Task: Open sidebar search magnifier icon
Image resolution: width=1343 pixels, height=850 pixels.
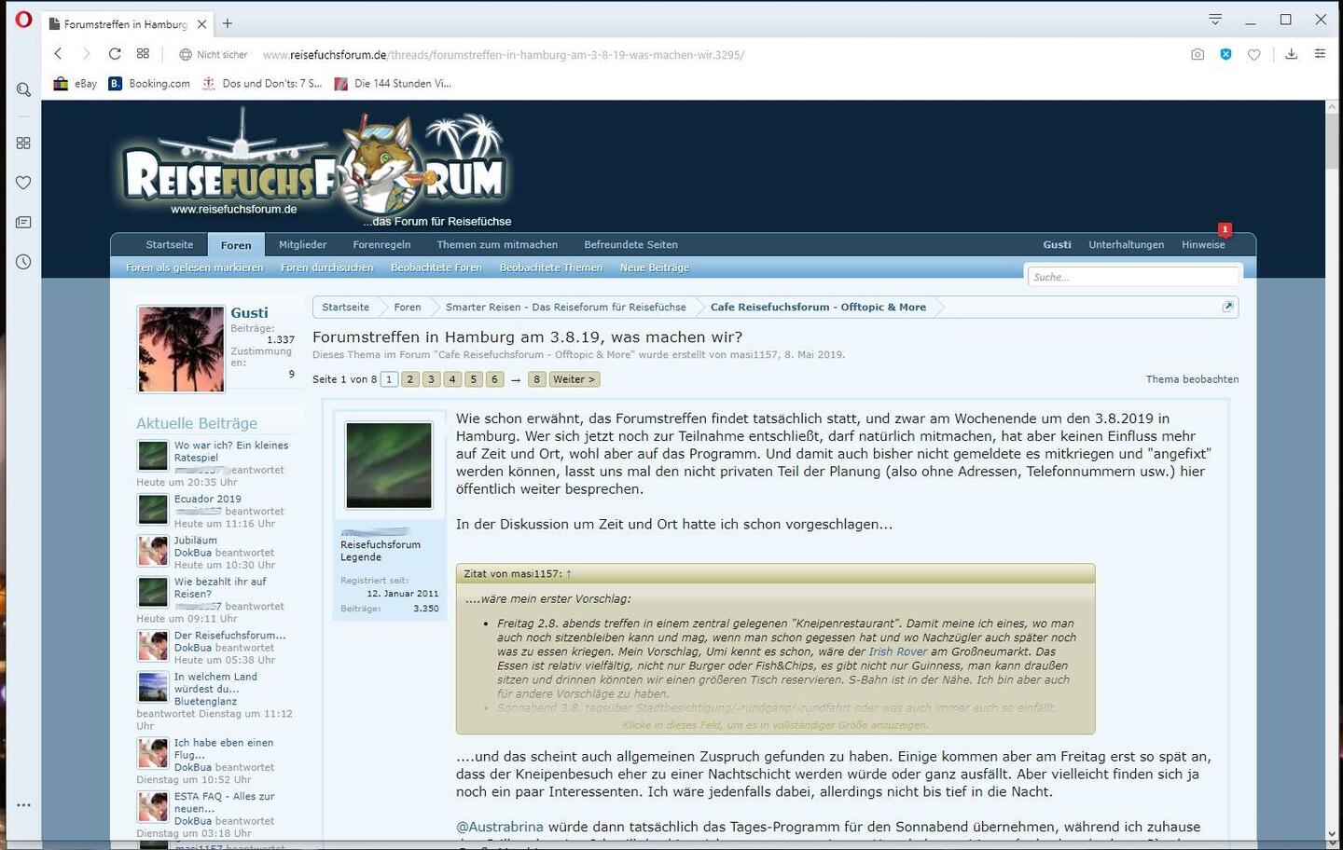Action: (23, 89)
